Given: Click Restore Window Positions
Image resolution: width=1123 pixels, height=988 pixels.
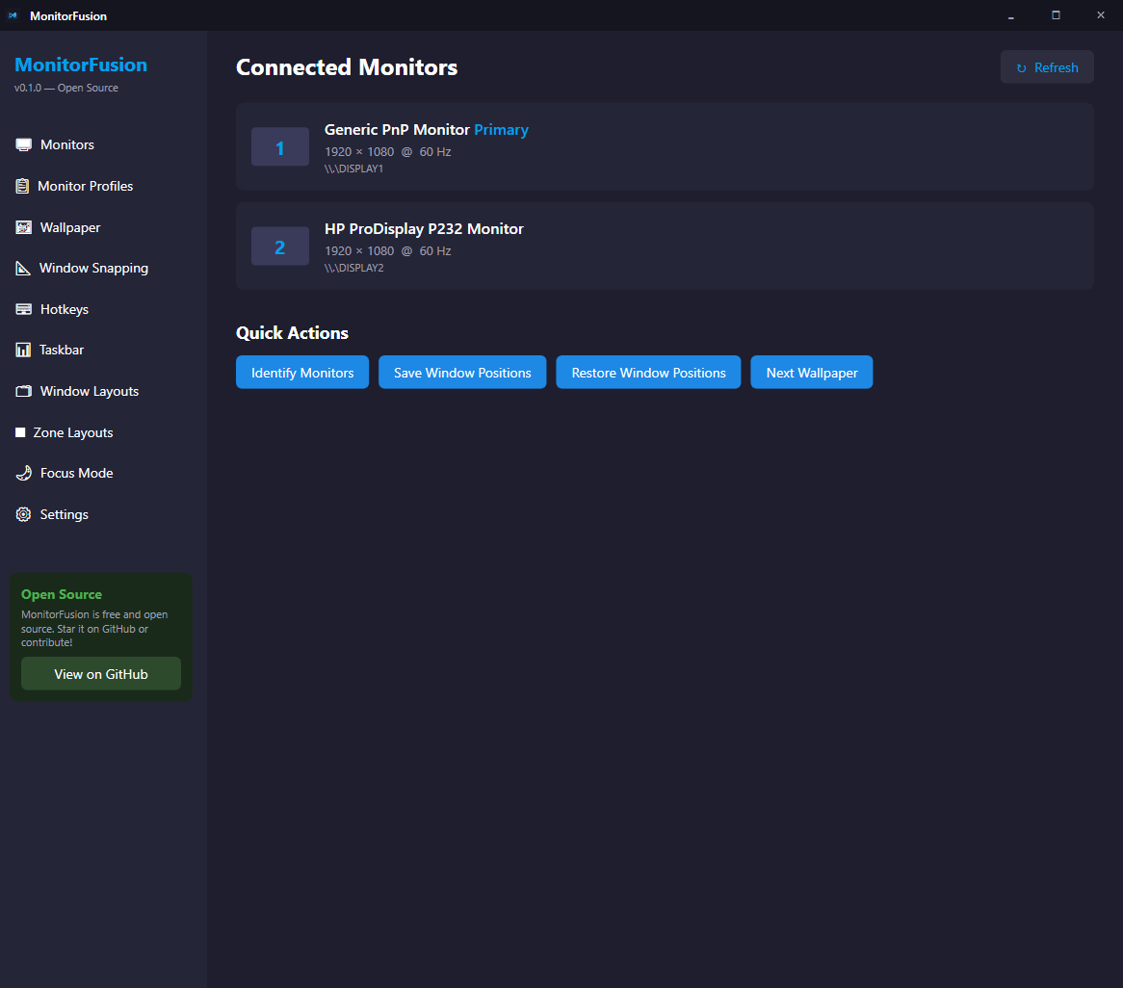Looking at the screenshot, I should coord(648,372).
